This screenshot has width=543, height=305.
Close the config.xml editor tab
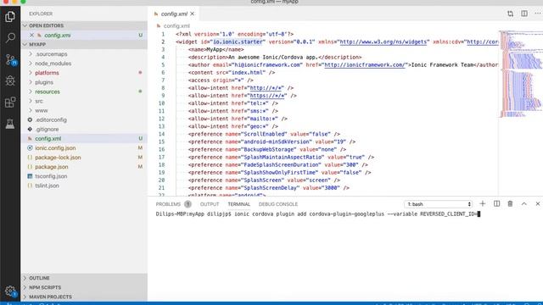(x=193, y=14)
